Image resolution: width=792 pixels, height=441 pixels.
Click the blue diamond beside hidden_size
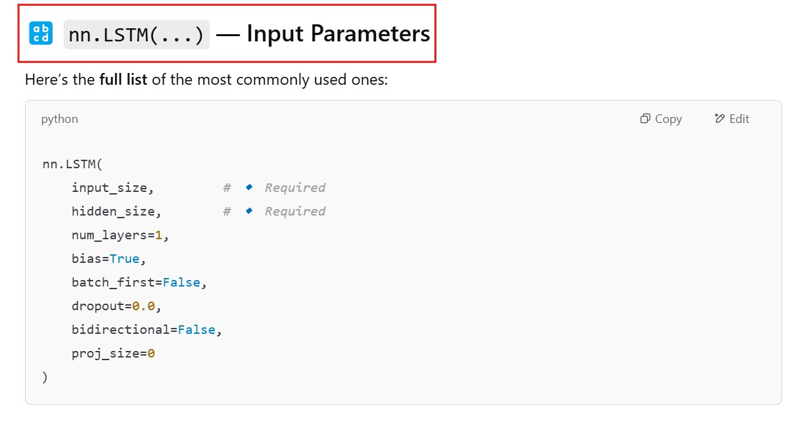[249, 211]
